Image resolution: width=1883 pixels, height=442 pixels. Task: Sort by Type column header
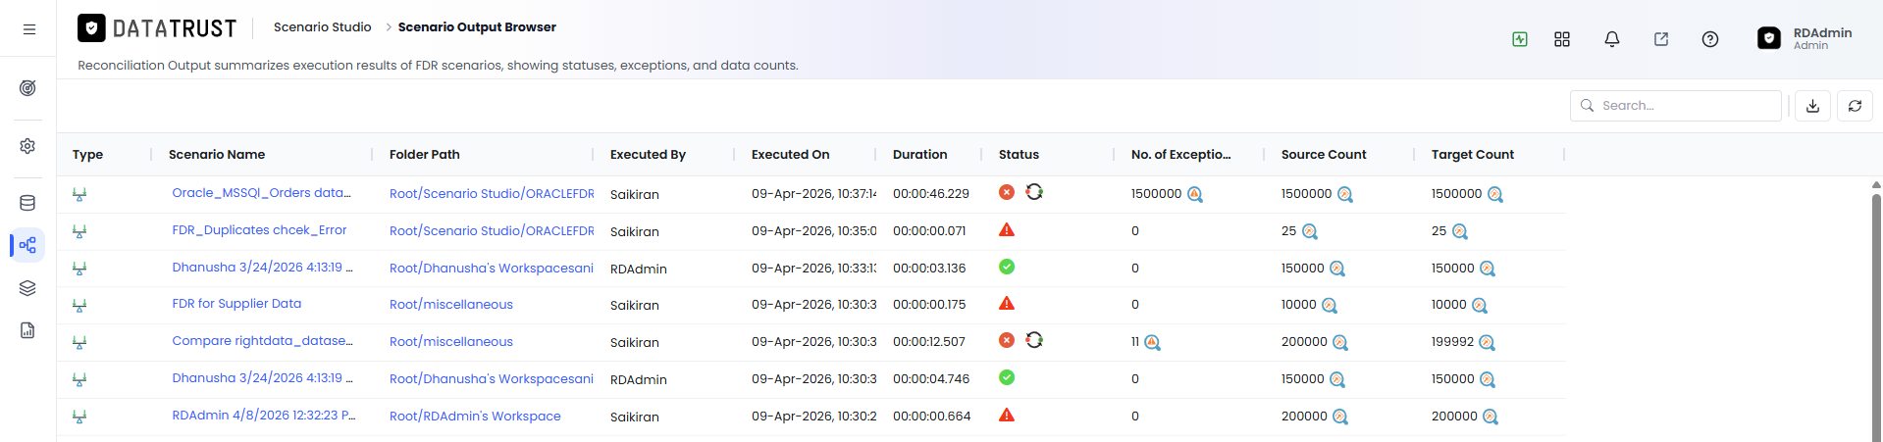coord(87,155)
